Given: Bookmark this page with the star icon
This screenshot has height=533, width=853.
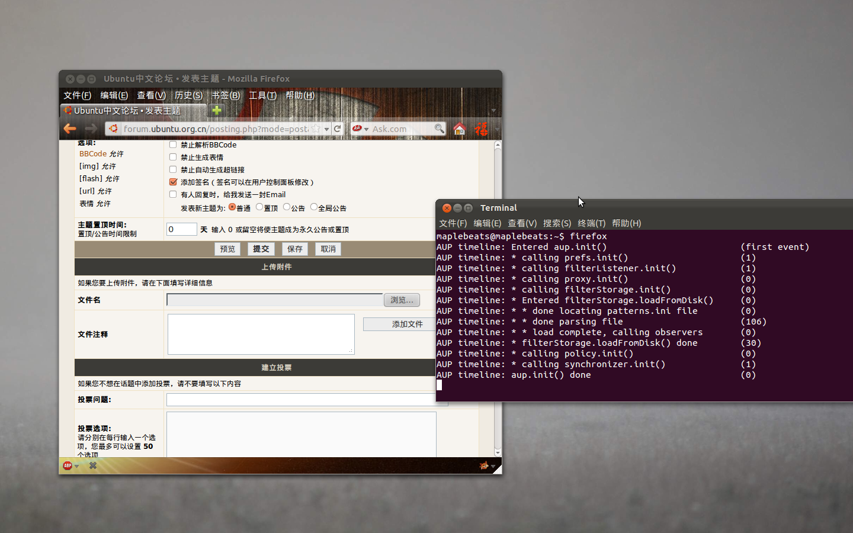Looking at the screenshot, I should [x=316, y=129].
